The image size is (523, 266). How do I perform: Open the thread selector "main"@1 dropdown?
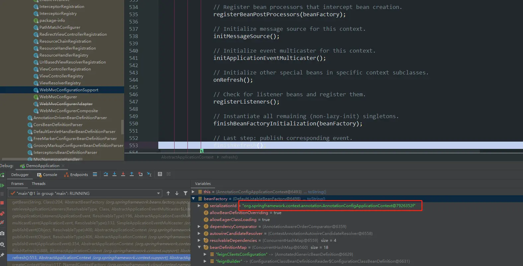coord(85,193)
